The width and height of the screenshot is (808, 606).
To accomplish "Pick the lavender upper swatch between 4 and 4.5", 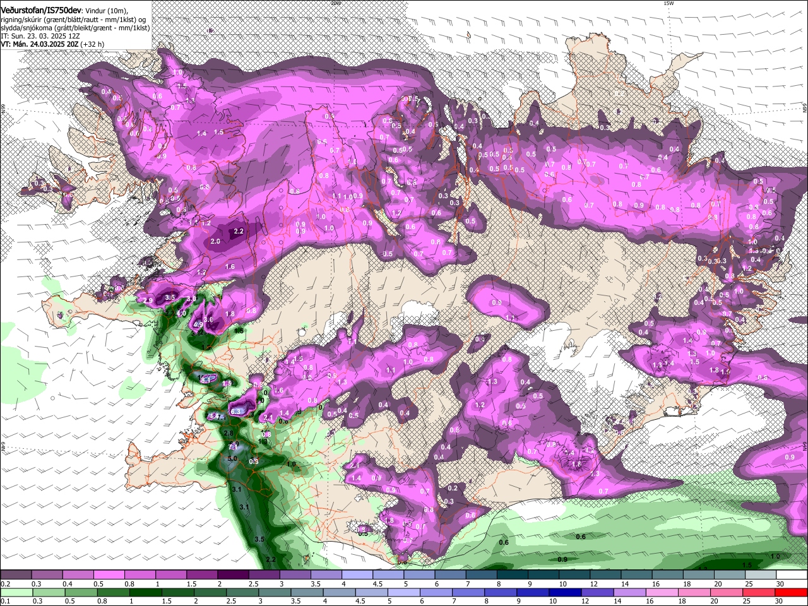I will point(357,575).
